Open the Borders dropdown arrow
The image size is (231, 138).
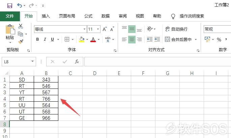coord(73,39)
